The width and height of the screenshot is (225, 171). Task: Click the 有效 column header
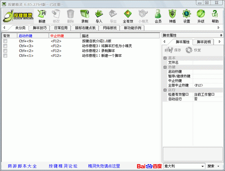click(x=9, y=36)
